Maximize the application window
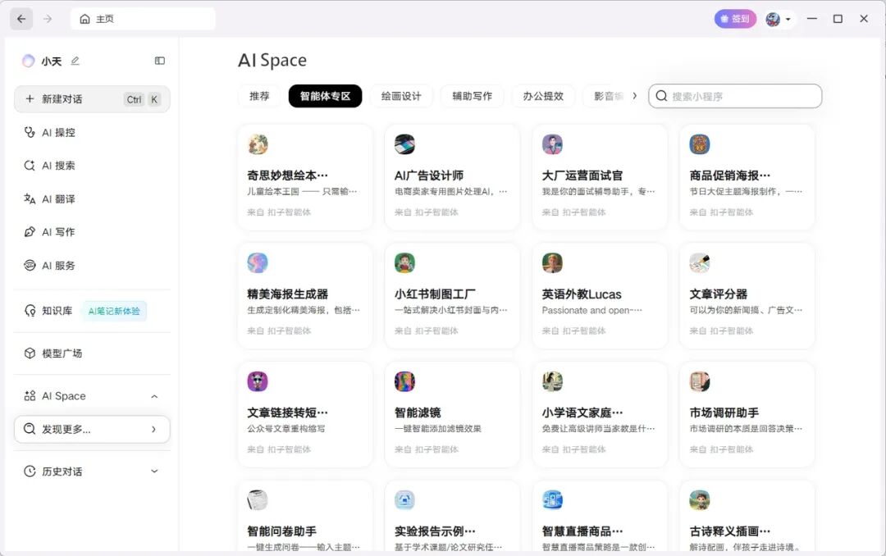This screenshot has height=556, width=886. (x=838, y=19)
